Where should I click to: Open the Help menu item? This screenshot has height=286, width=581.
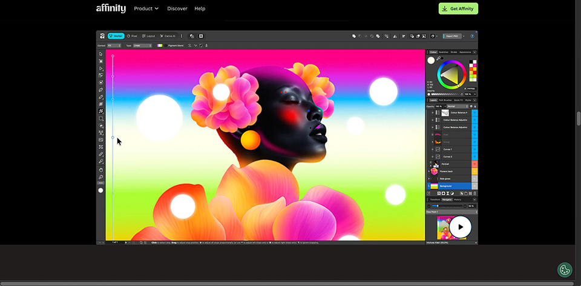tap(200, 8)
